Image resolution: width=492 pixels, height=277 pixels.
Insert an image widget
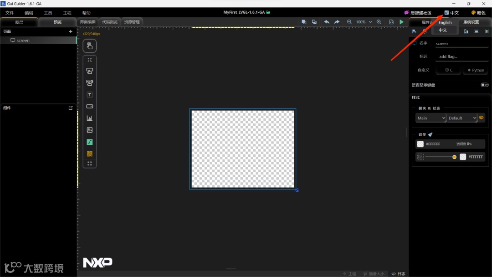[90, 130]
